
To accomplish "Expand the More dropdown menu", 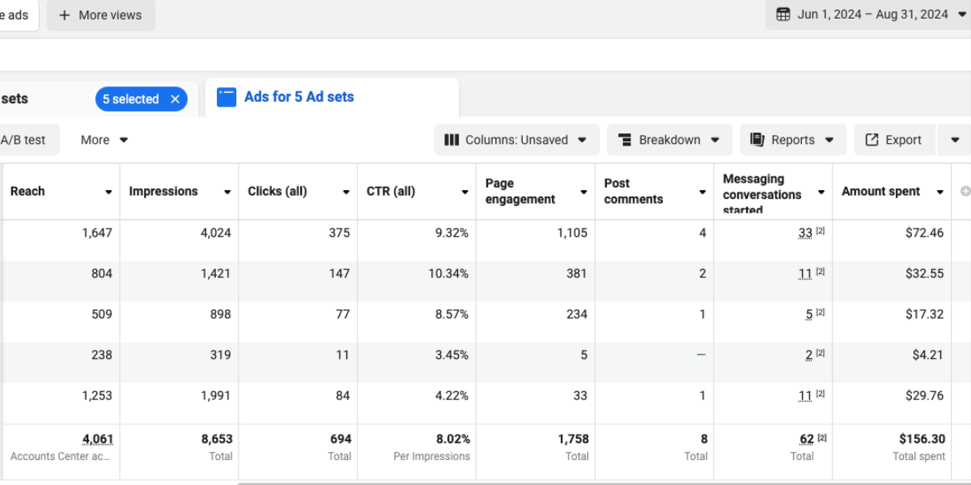I will [104, 140].
